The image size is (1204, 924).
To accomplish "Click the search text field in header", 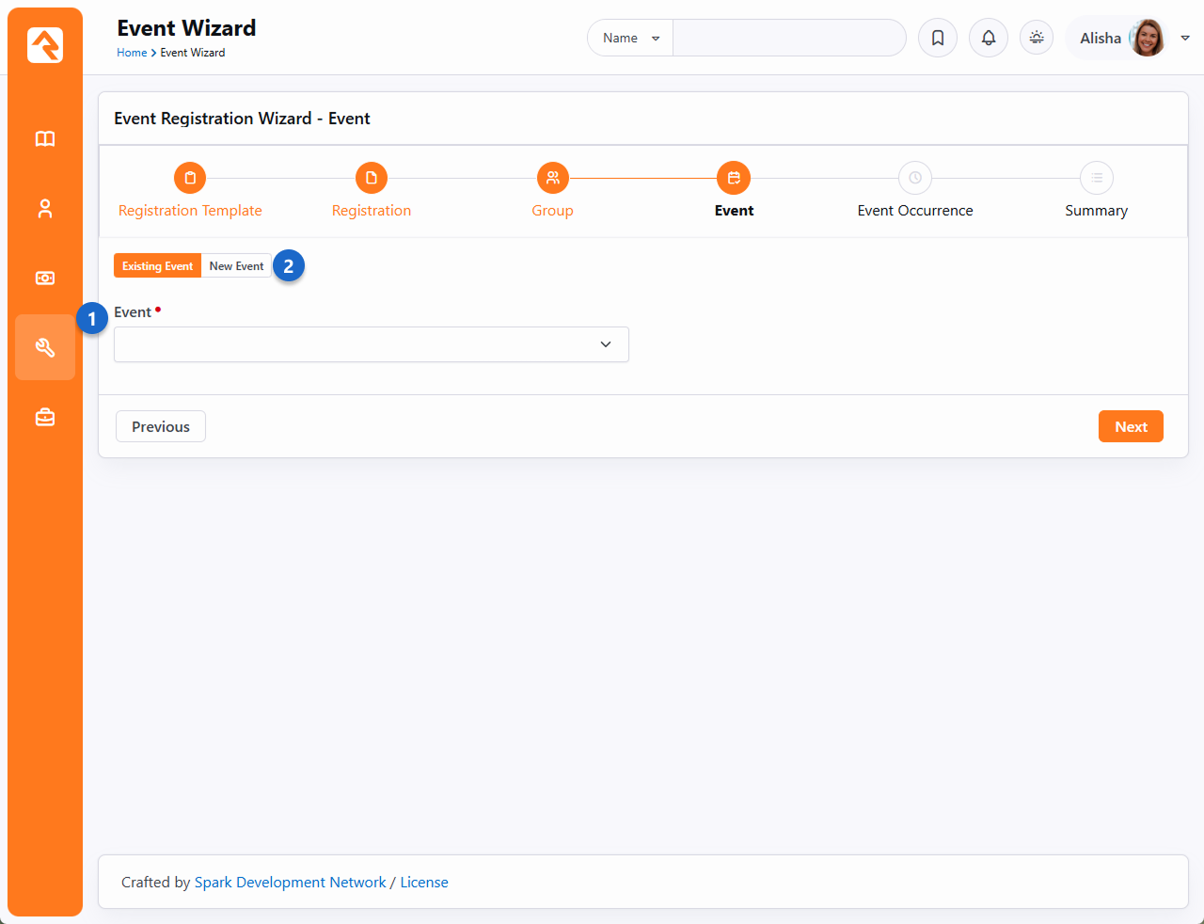I will [x=788, y=38].
